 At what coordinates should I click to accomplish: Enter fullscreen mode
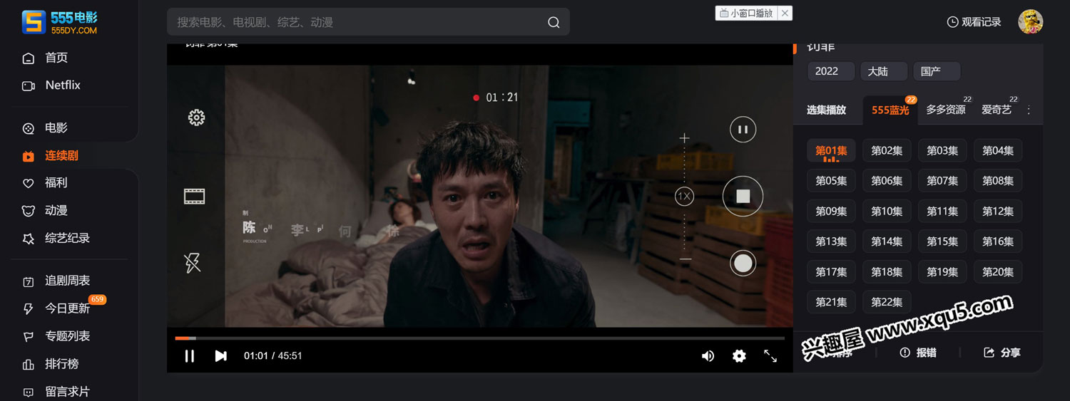pos(770,356)
